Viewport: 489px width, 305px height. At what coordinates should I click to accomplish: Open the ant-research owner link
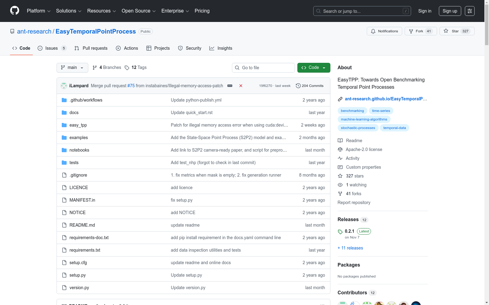34,31
